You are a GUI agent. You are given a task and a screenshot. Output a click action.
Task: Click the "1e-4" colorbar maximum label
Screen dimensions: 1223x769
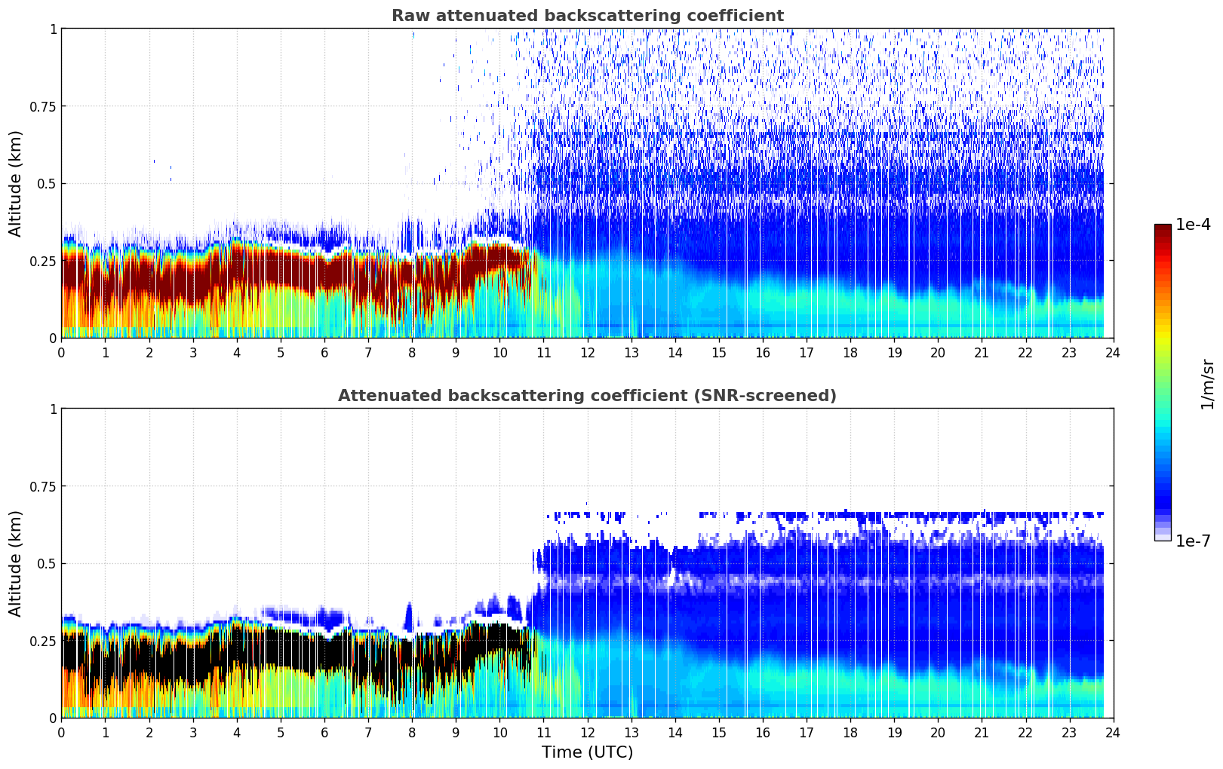point(1193,225)
